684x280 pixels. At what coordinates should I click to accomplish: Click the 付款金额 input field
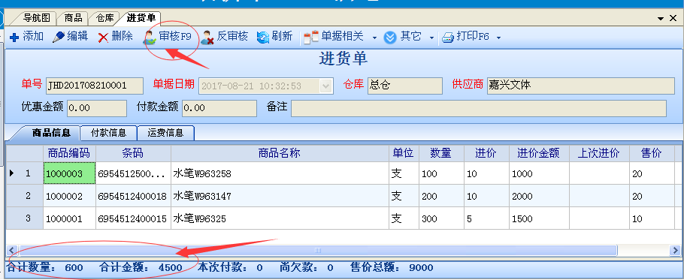tap(219, 108)
